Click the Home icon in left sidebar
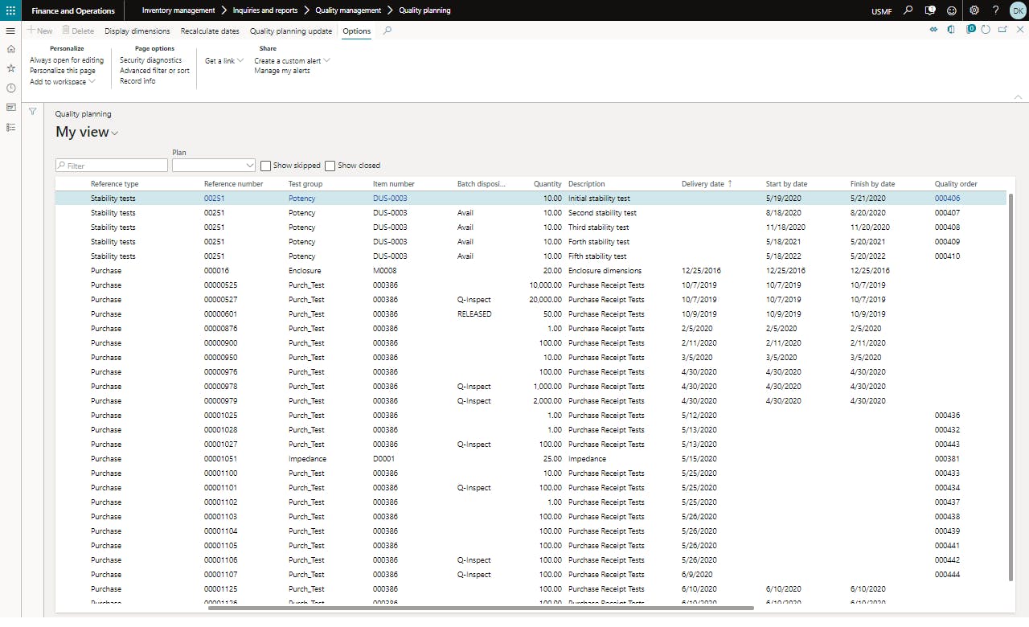The height and width of the screenshot is (627, 1029). [10, 49]
